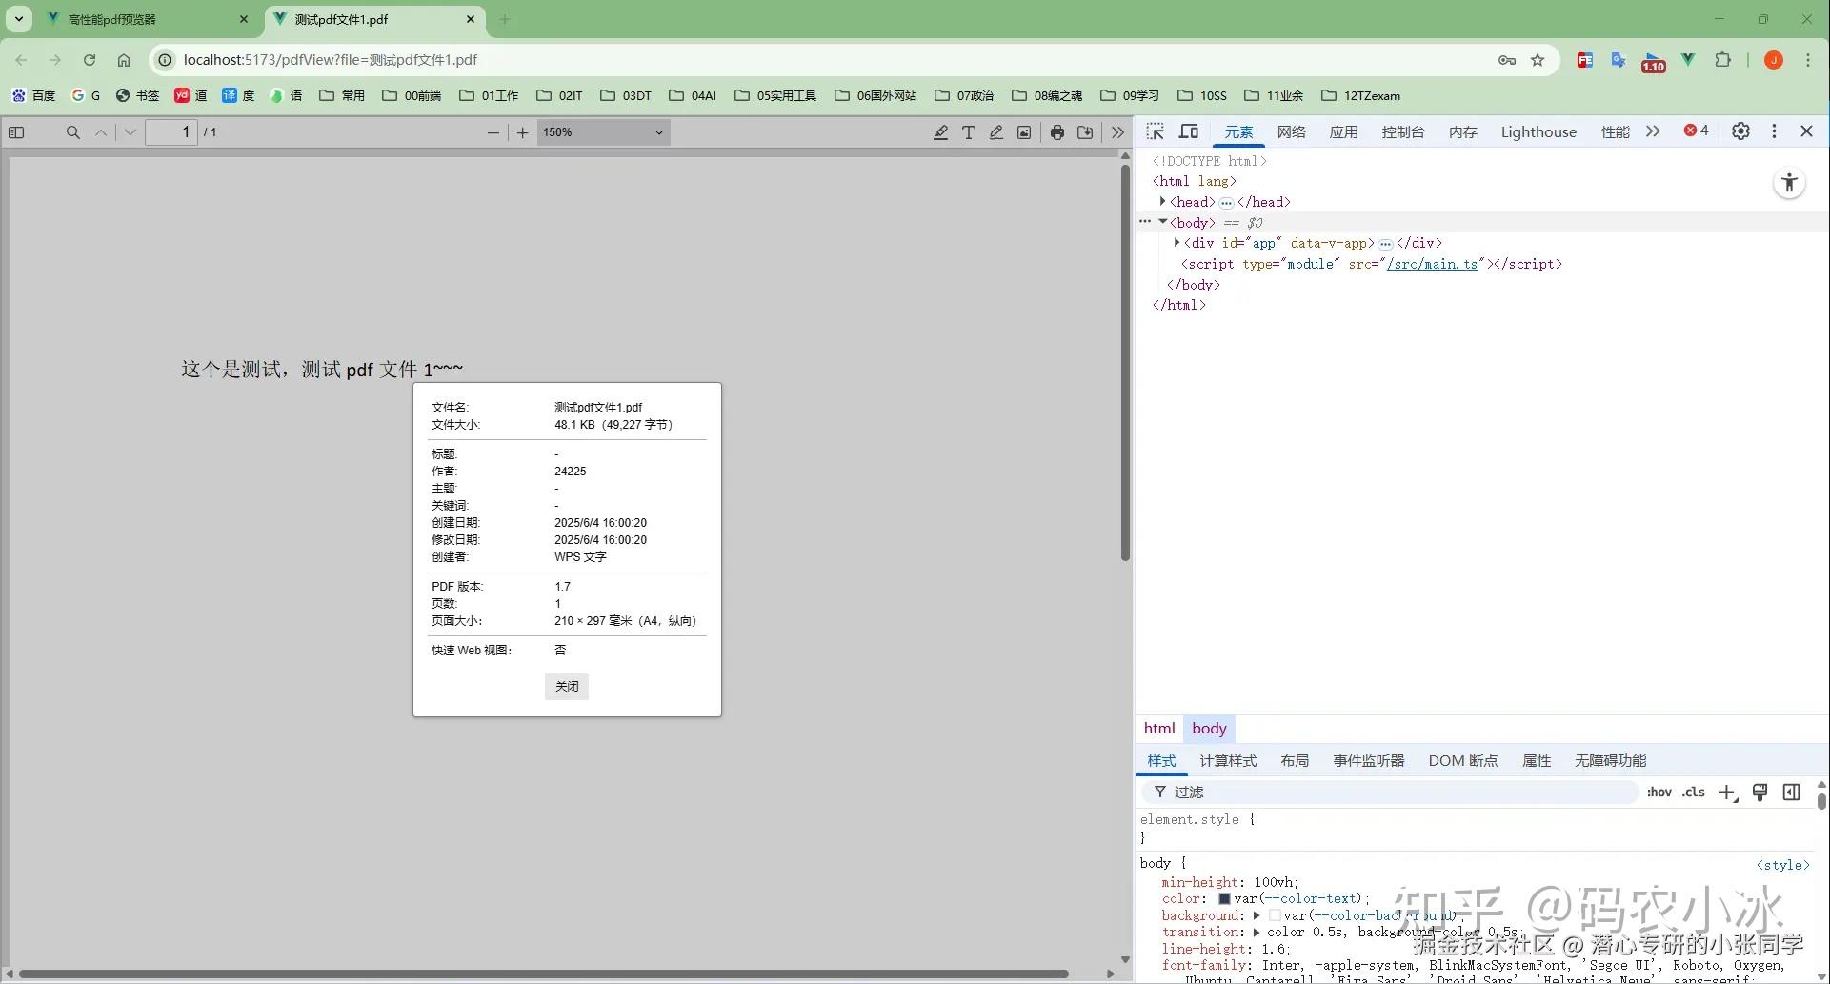The height and width of the screenshot is (984, 1830).
Task: Toggle the .cls class editor
Action: [1694, 792]
